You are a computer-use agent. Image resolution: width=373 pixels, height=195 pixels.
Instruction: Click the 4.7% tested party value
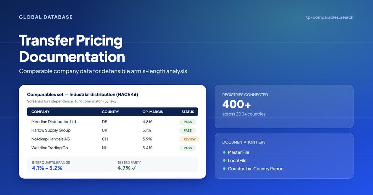click(124, 168)
